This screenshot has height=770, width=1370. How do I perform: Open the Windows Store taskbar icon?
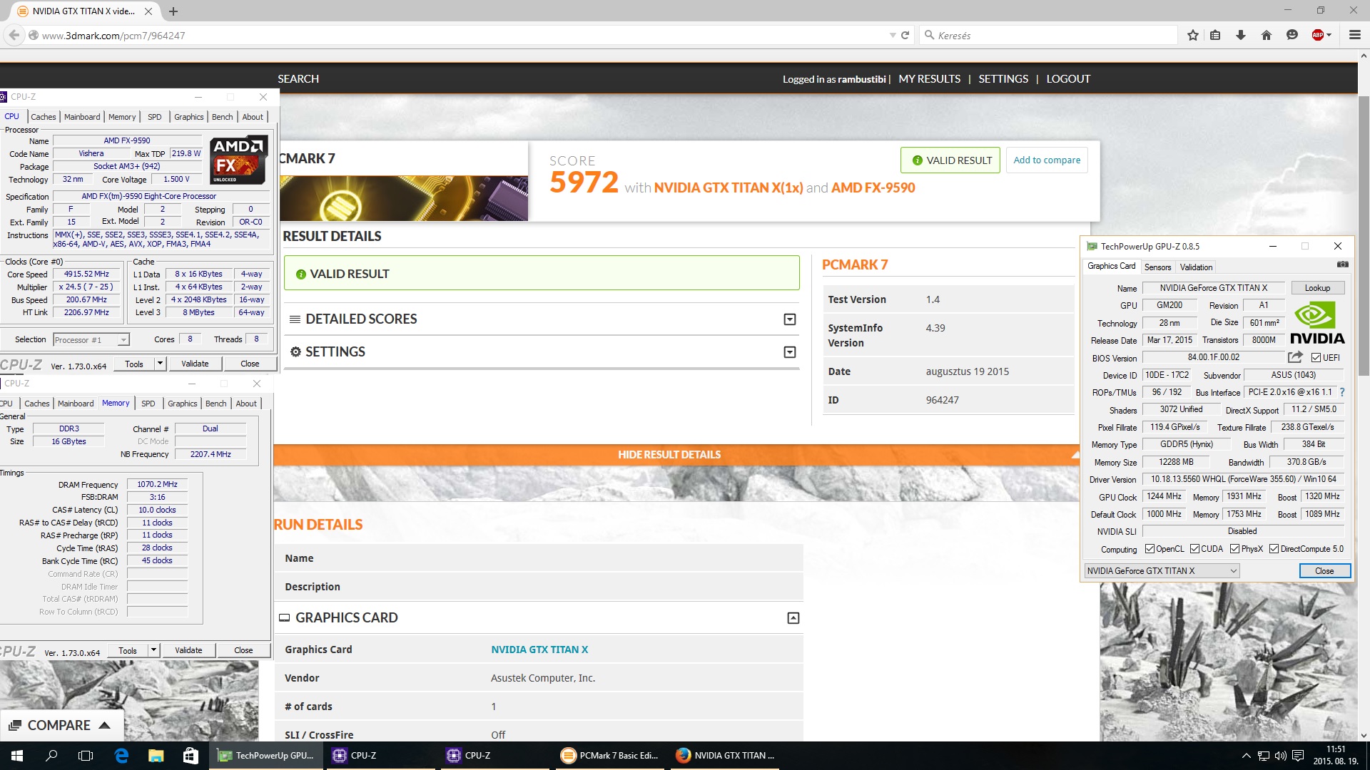191,756
